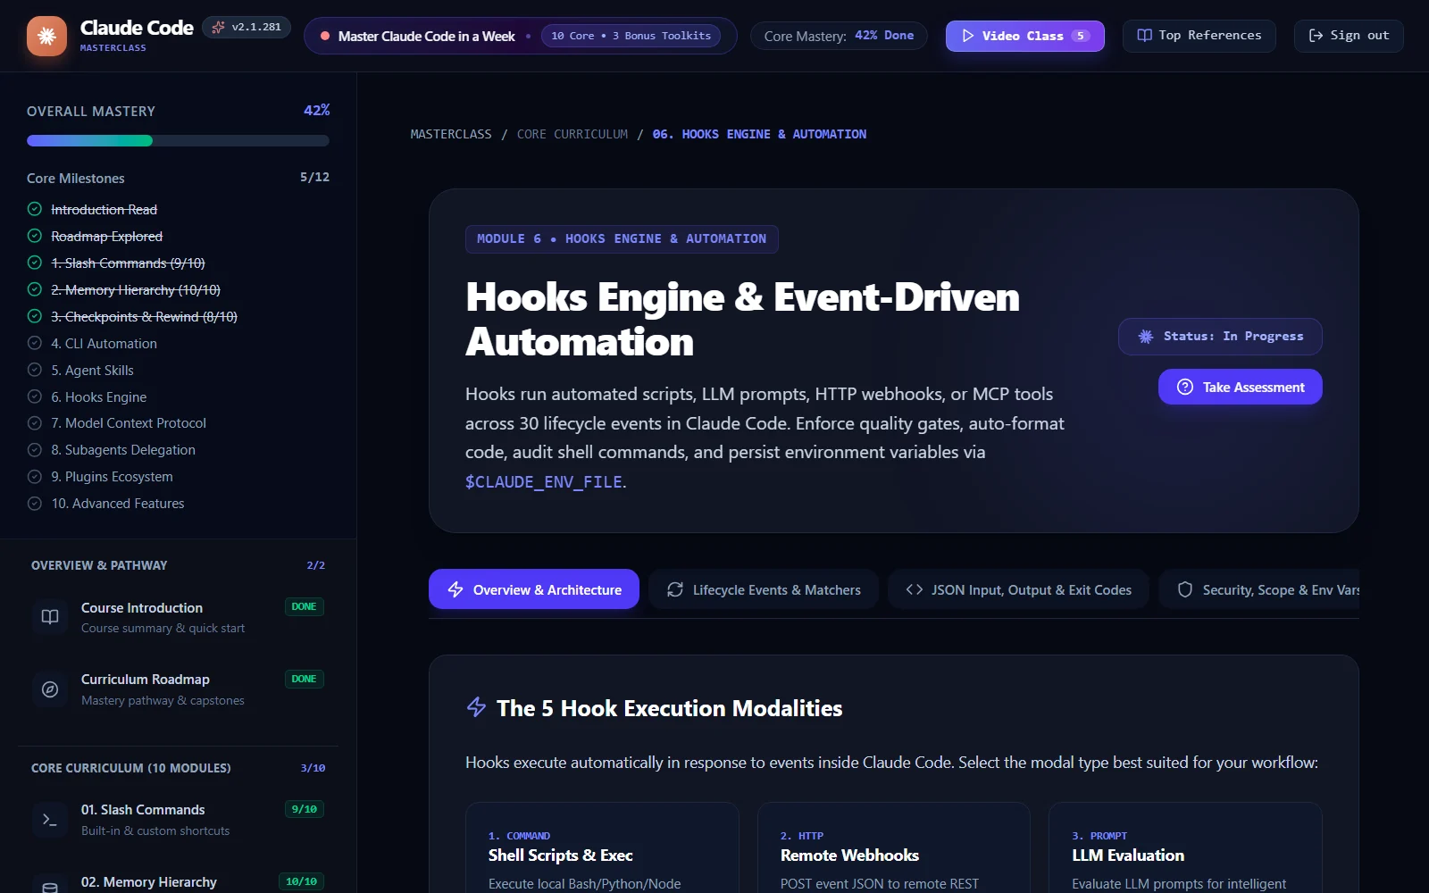Click the Overall Mastery progress bar
This screenshot has height=893, width=1429.
(178, 141)
